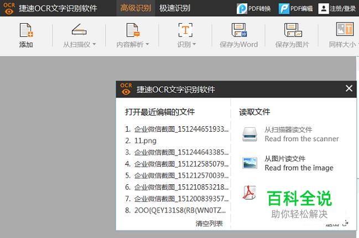
Task: Open recent file 2OO{QEY131S8(RB(WN0TZ
Action: click(175, 210)
